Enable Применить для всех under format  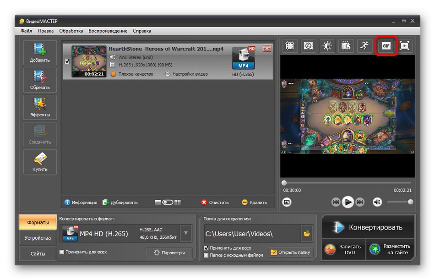62,252
